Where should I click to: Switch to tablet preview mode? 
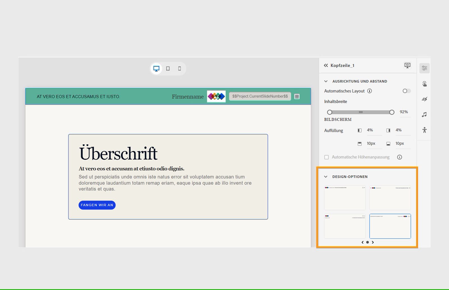click(168, 68)
